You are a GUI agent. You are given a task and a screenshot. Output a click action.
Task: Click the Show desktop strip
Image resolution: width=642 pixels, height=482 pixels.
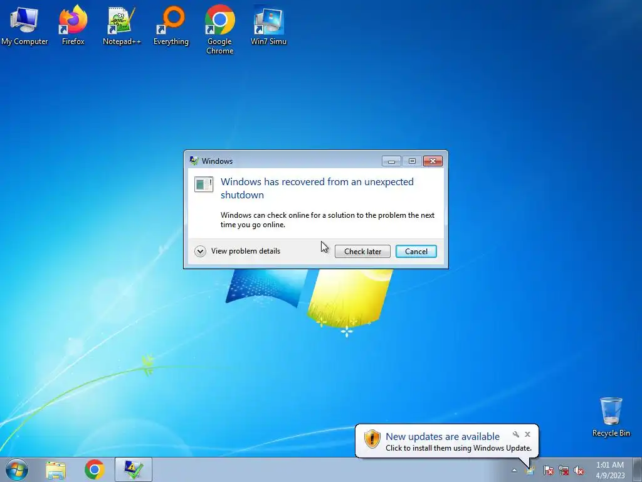[x=637, y=469]
